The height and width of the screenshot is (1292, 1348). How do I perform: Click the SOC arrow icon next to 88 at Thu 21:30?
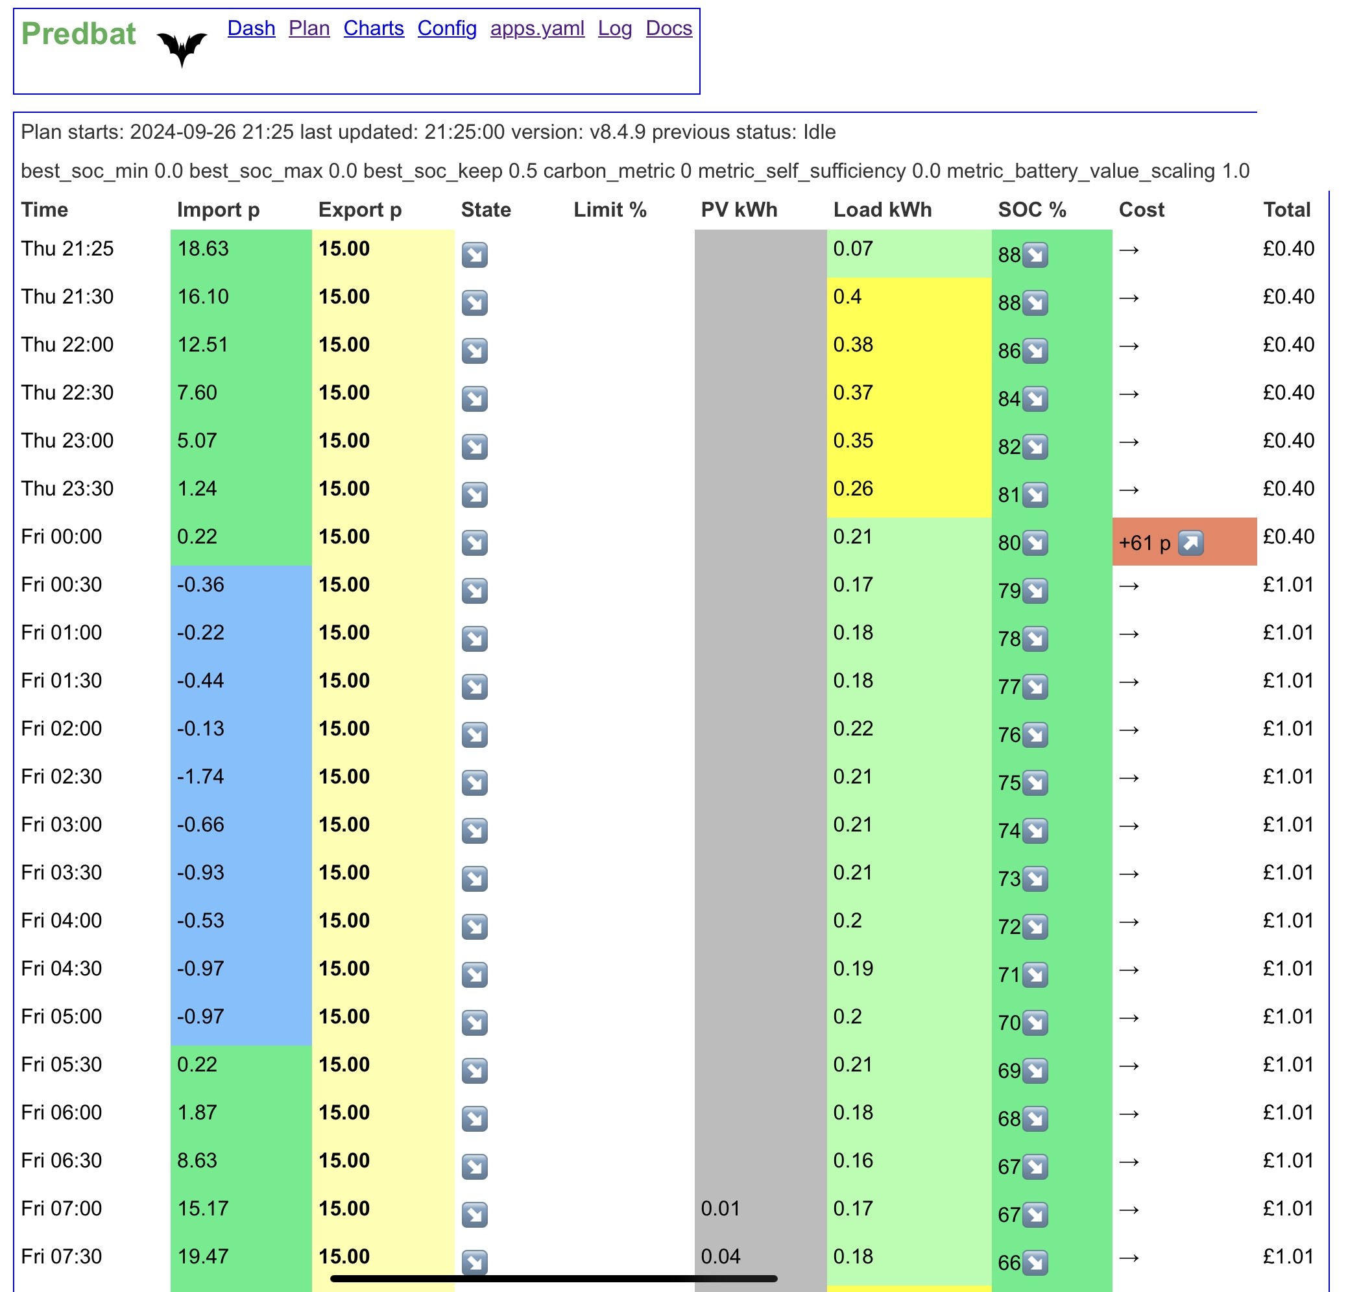(1035, 304)
